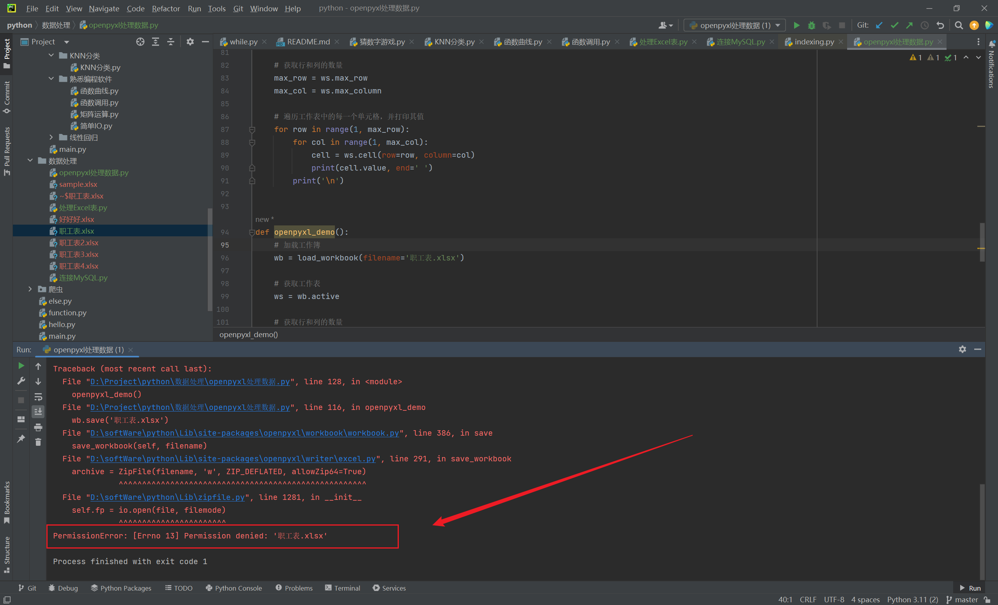Rerun program in Run panel
The height and width of the screenshot is (605, 998).
coord(21,366)
